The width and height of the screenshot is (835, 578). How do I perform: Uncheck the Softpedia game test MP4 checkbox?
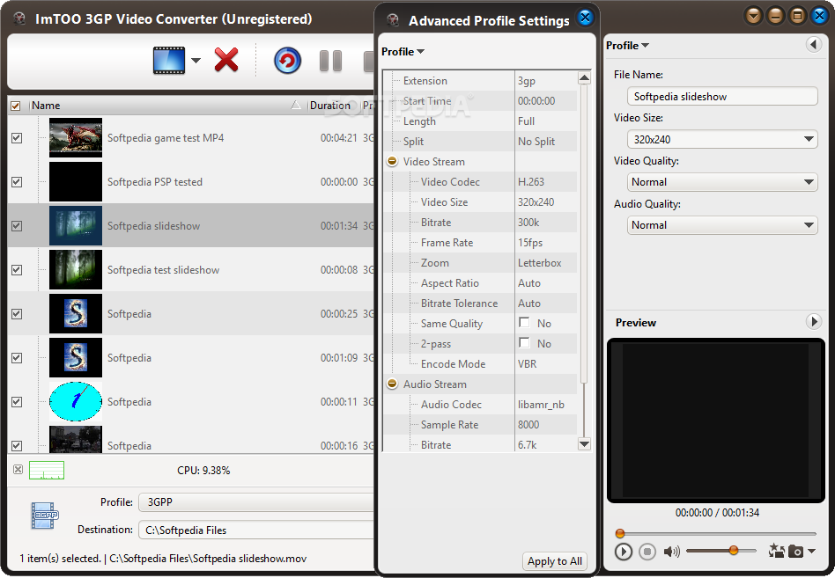pyautogui.click(x=17, y=138)
